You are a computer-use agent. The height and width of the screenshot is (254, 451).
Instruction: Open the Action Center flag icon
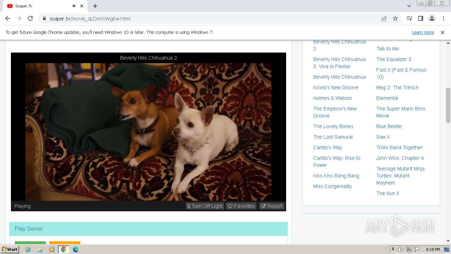click(x=418, y=249)
